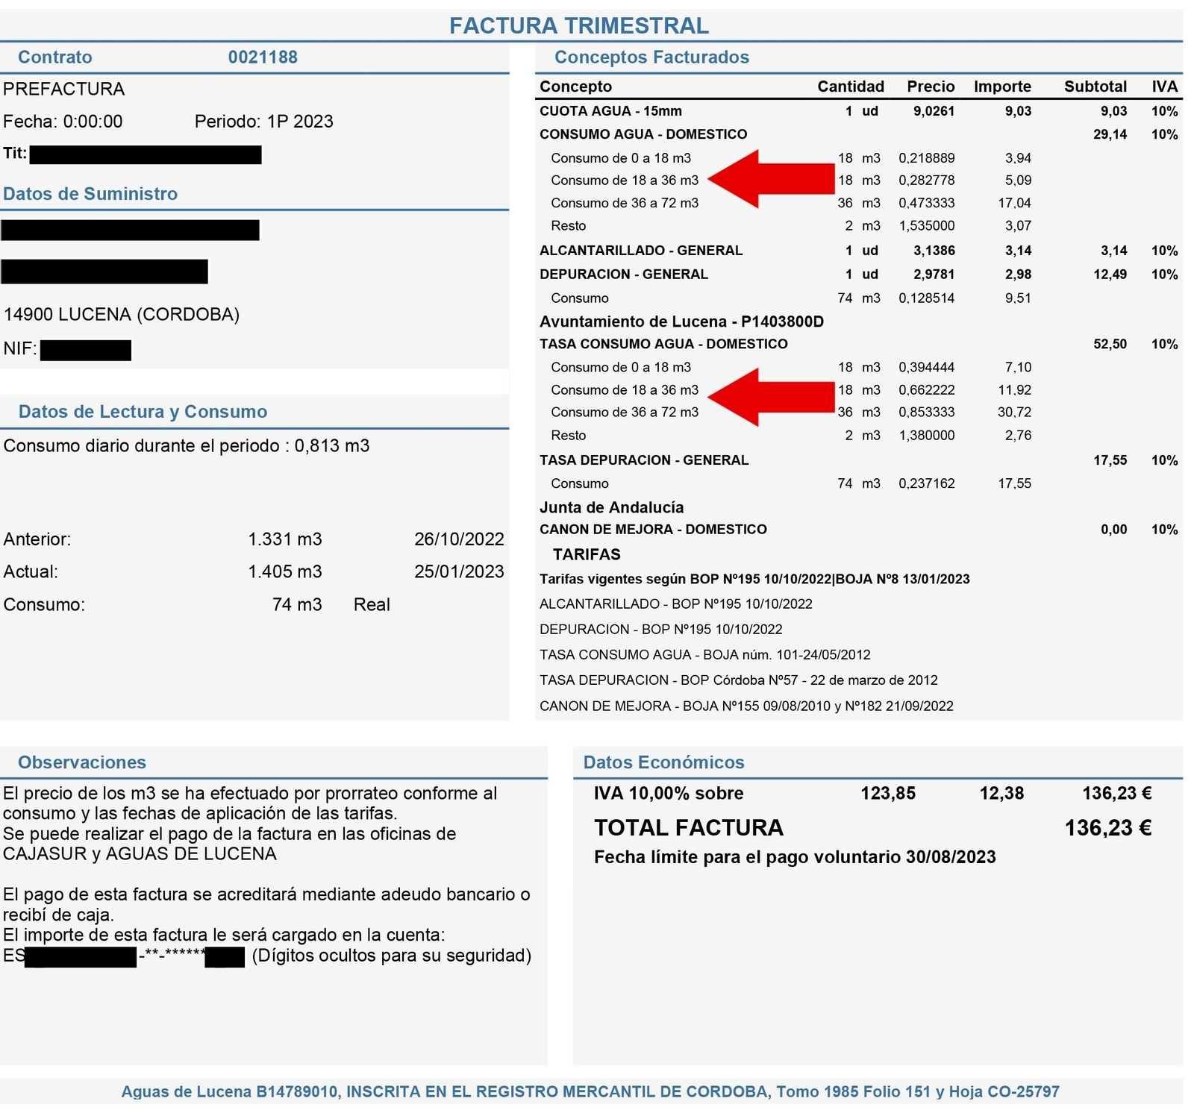The image size is (1194, 1116).
Task: Select the CUOTA AGUA - 15mm concept row
Action: 610,111
